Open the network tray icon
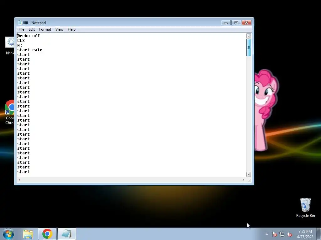This screenshot has height=240, width=321. tap(282, 234)
